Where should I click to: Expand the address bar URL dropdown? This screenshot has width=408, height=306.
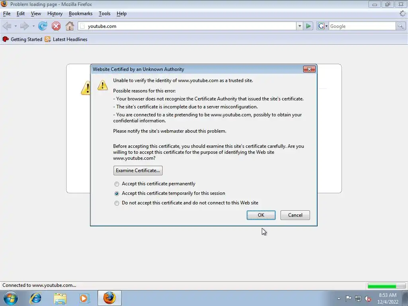pos(300,26)
